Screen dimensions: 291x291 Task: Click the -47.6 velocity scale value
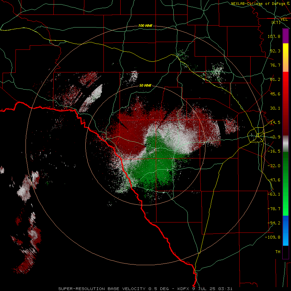tap(274, 180)
